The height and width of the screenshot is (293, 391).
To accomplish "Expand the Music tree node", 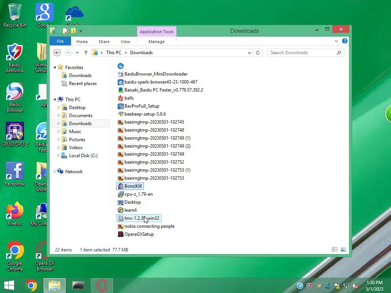I will 58,131.
